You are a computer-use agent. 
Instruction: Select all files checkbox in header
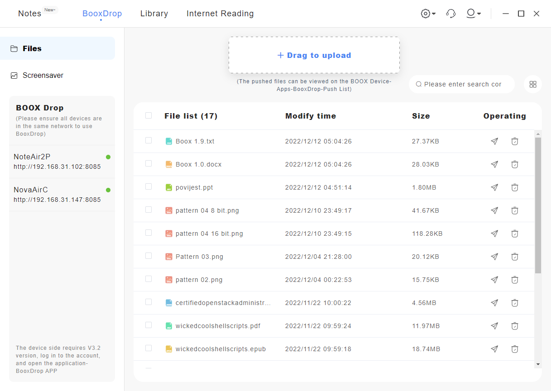point(149,115)
